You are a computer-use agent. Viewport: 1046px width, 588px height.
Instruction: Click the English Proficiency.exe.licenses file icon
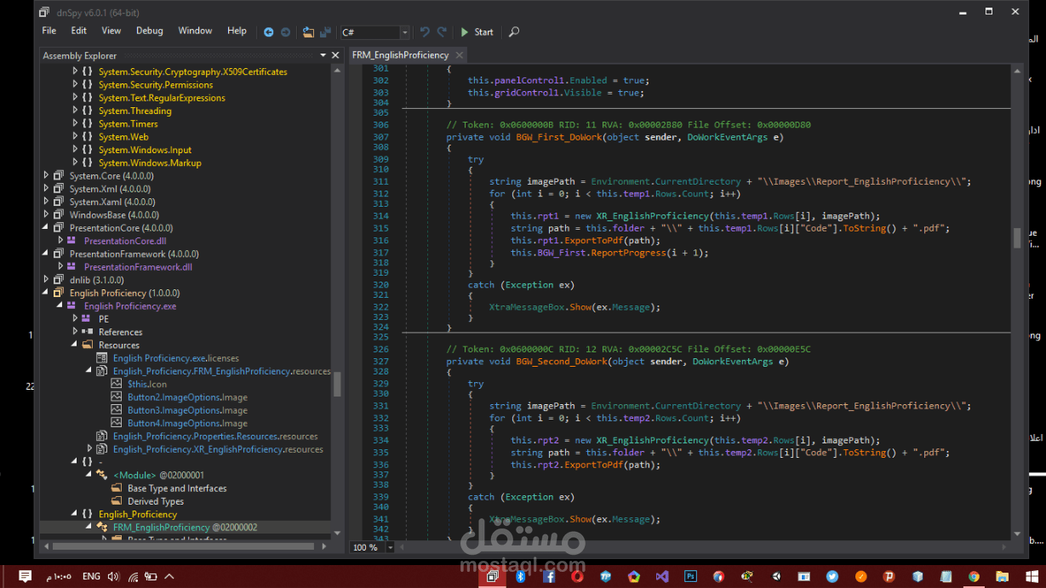point(103,358)
